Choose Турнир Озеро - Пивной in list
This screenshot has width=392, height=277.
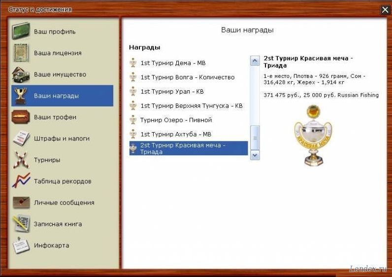pos(176,120)
